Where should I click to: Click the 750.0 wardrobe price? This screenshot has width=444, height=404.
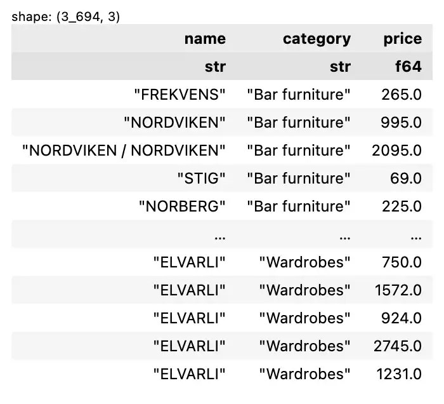coord(402,262)
